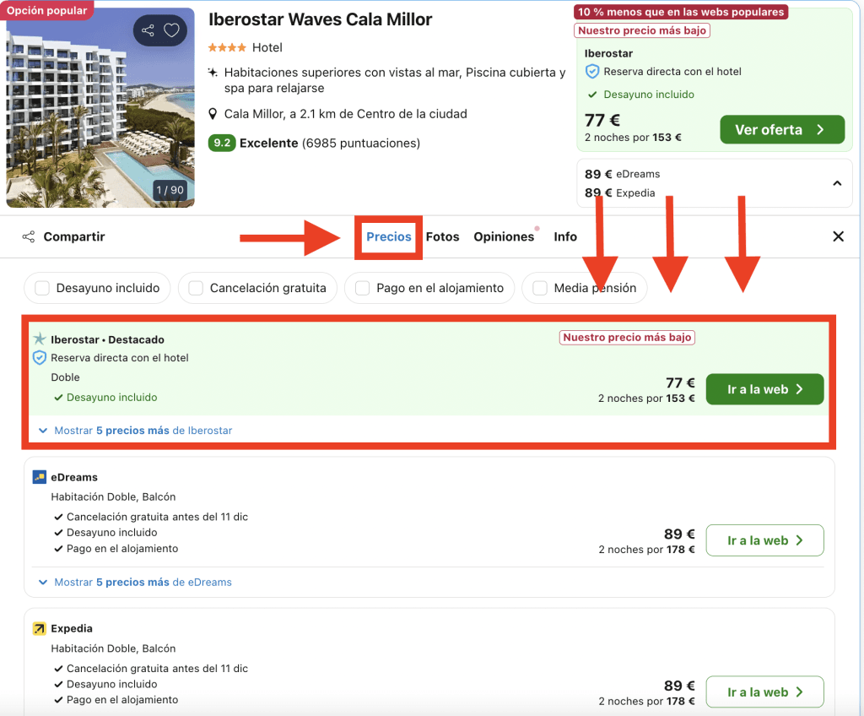Collapse the eDreams and Expedia price list
The image size is (864, 716).
(x=837, y=183)
